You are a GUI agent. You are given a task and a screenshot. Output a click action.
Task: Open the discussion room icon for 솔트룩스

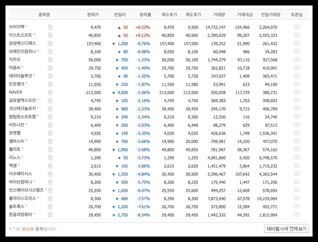(x=297, y=206)
